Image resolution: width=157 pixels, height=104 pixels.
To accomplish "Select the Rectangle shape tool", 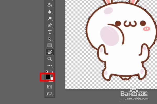I will point(49,45).
